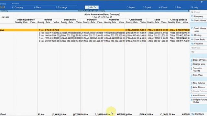207x116 pixels.
Task: Click F8: Valuation button
Action: point(198,44)
